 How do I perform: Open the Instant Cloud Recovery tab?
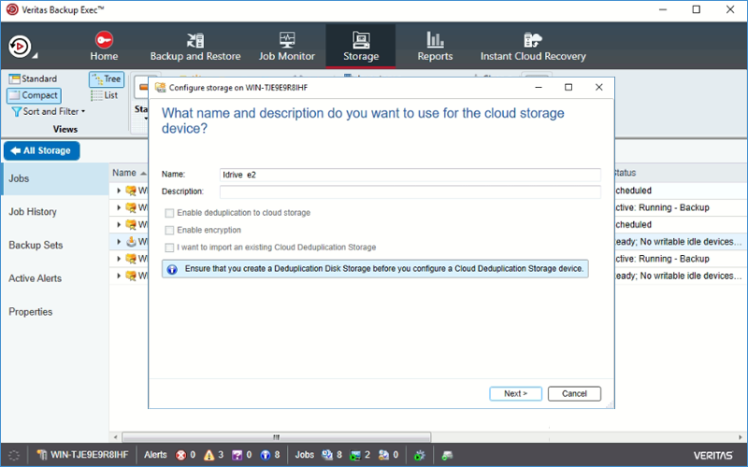tap(533, 46)
